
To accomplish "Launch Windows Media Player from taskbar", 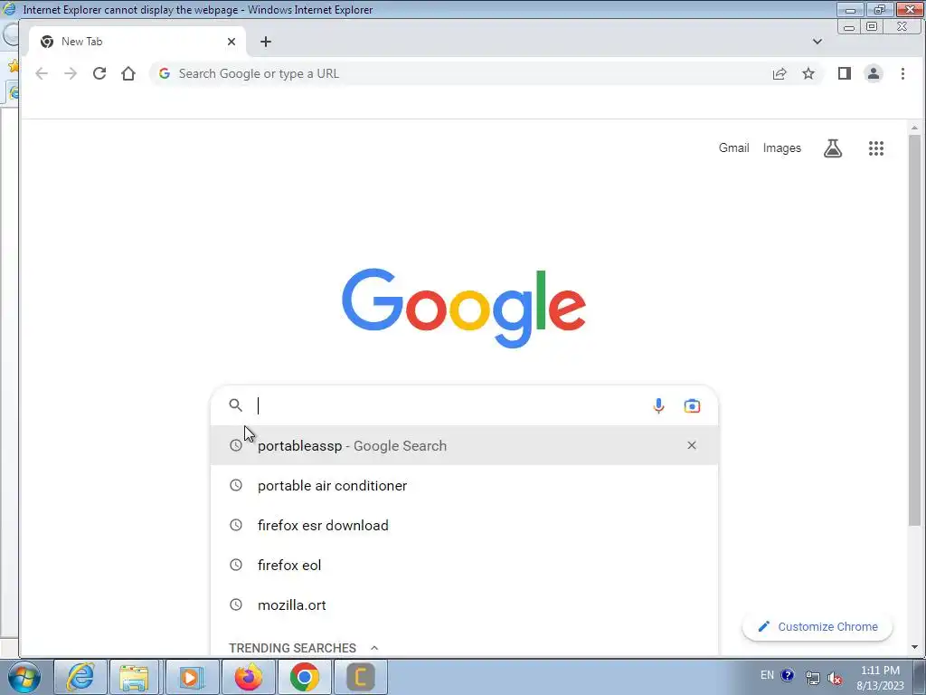I will click(191, 677).
